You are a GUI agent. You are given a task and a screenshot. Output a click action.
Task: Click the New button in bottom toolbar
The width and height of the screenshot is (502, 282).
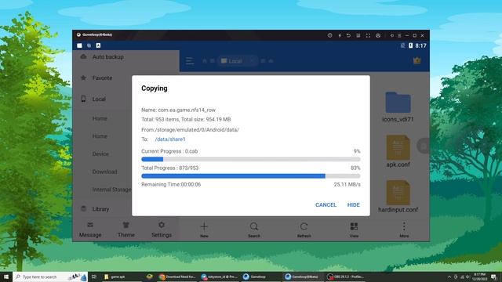[204, 230]
